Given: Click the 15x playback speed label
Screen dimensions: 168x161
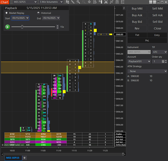Looking at the screenshot, I should click(62, 27).
